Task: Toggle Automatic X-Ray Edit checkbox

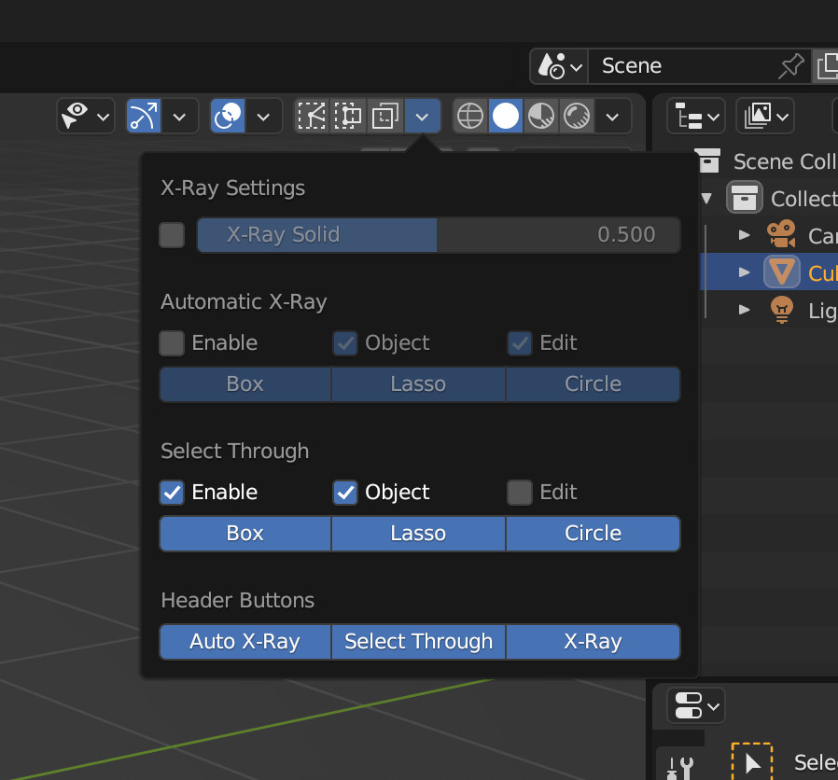Action: 520,343
